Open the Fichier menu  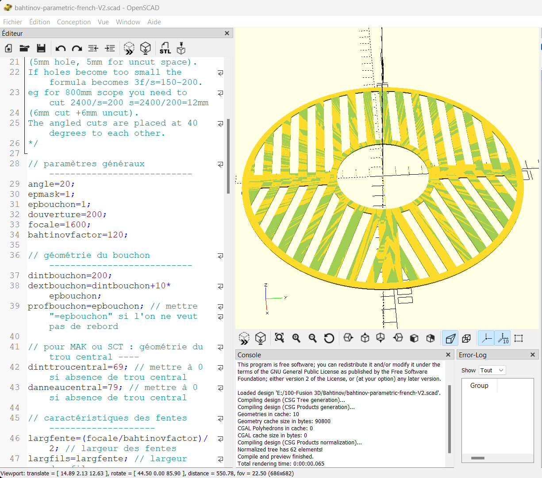tap(12, 22)
